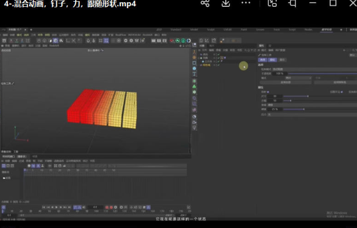This screenshot has height=228, width=357.
Task: Toggle the green checkmark of the 立方体 object
Action: tap(218, 61)
